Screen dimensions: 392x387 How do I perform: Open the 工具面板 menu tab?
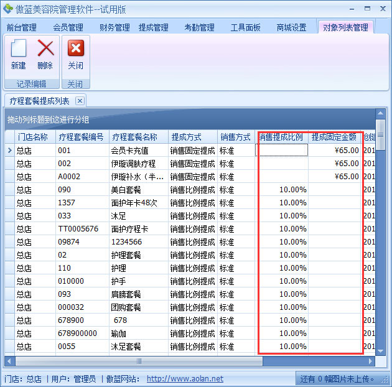pyautogui.click(x=246, y=27)
